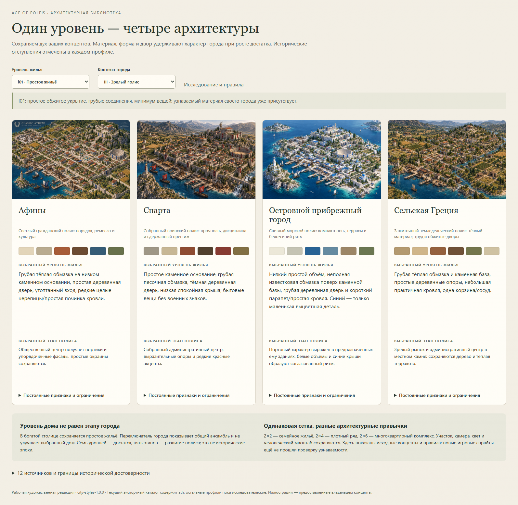Click Спарта's ВЫБРАННЫЙ ЭТАП ПОЛИСА label
This screenshot has height=505, width=518.
[x=173, y=341]
